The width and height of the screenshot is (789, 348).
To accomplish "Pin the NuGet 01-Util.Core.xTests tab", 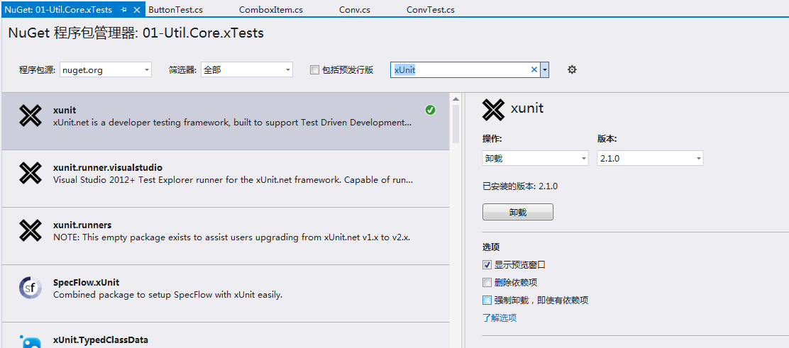I will [123, 9].
